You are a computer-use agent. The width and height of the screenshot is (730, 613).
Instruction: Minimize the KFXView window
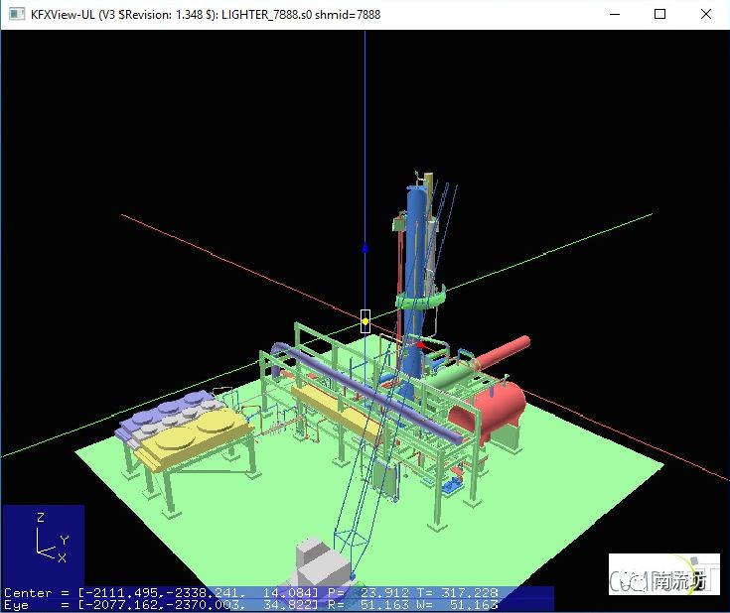[615, 15]
